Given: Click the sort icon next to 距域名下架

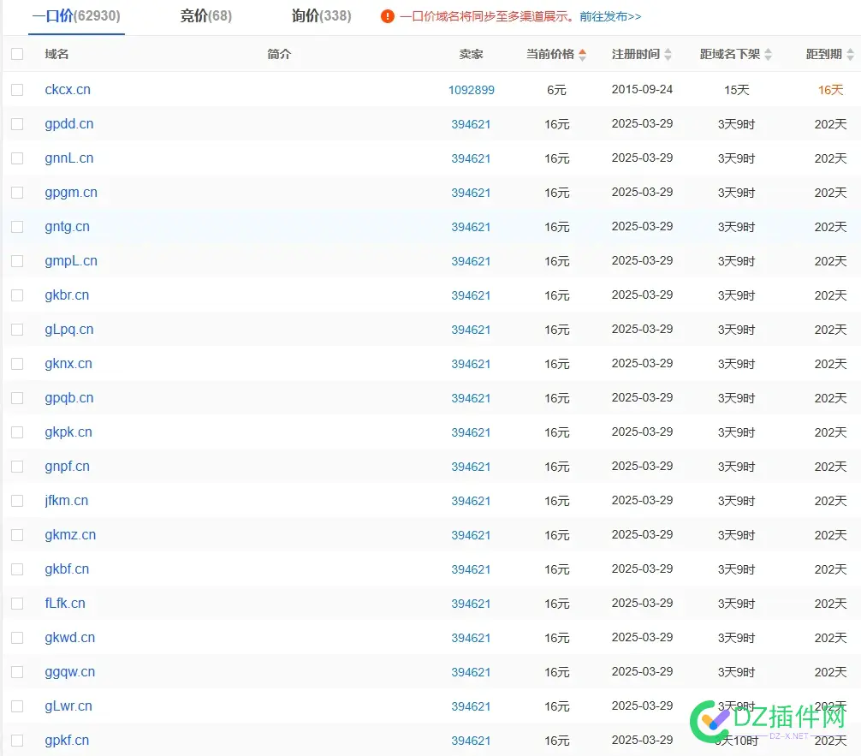Looking at the screenshot, I should pyautogui.click(x=769, y=53).
